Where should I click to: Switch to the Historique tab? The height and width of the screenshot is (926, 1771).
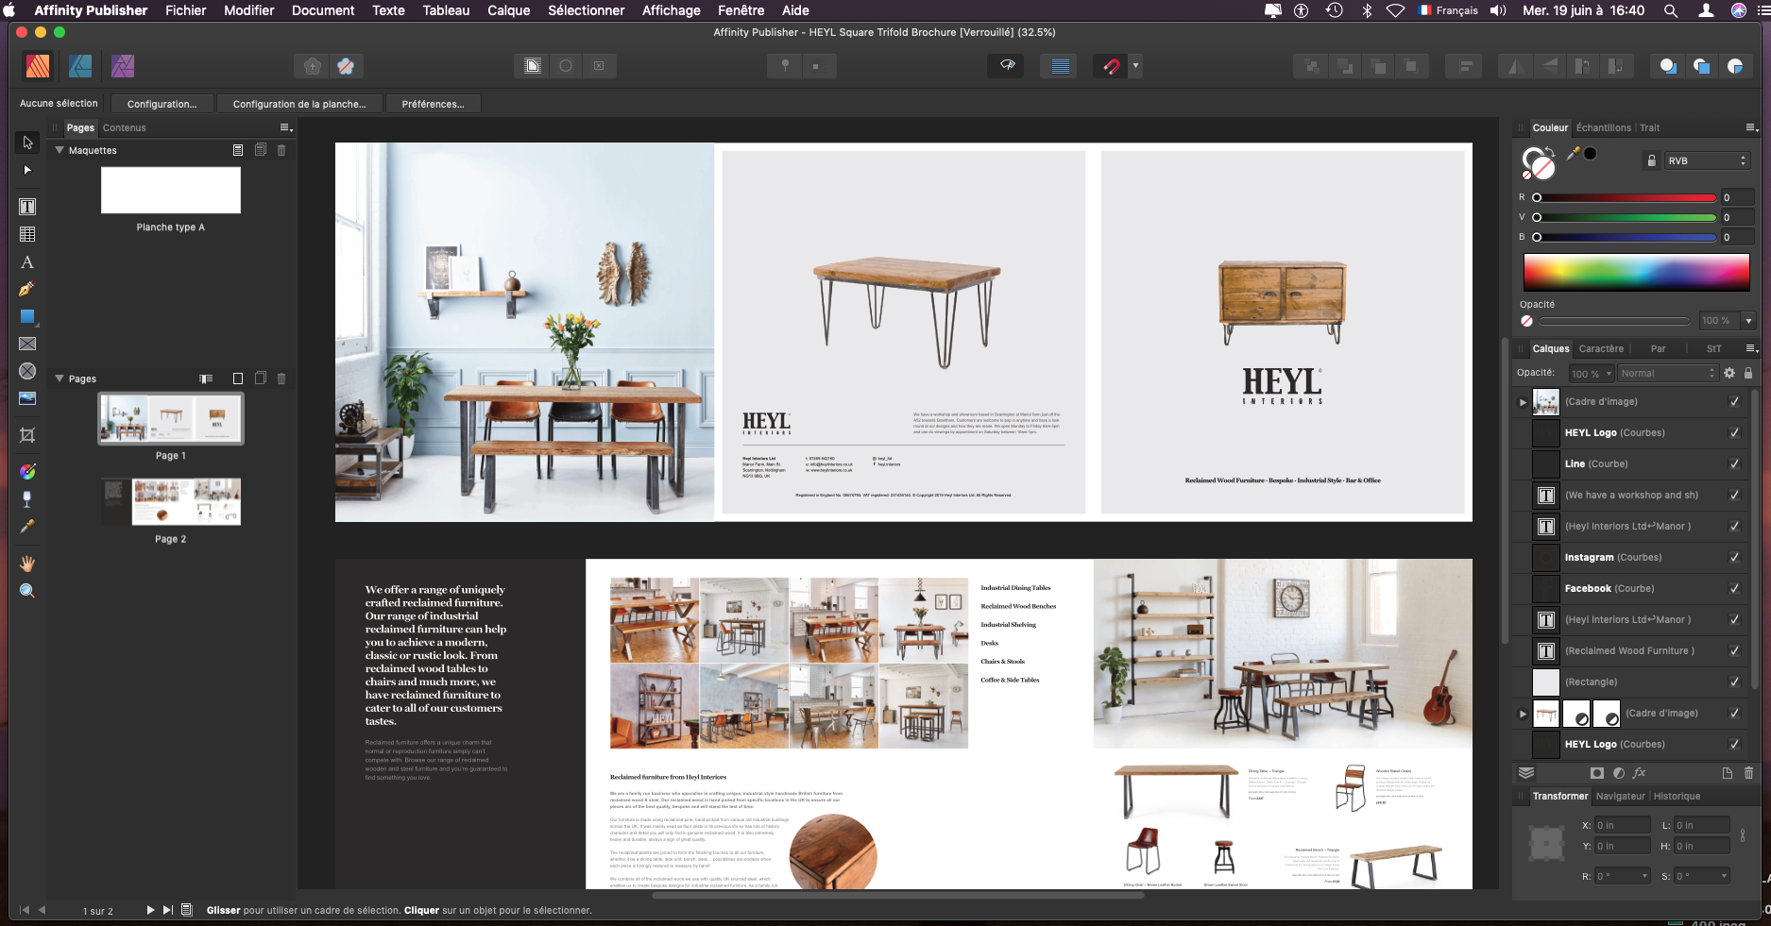click(x=1677, y=796)
